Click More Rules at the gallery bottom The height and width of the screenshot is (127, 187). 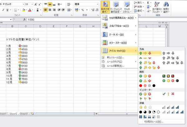coord(153,122)
